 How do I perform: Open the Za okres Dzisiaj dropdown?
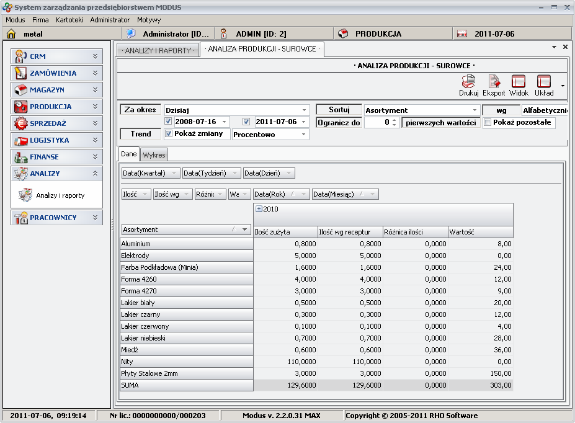coord(304,110)
